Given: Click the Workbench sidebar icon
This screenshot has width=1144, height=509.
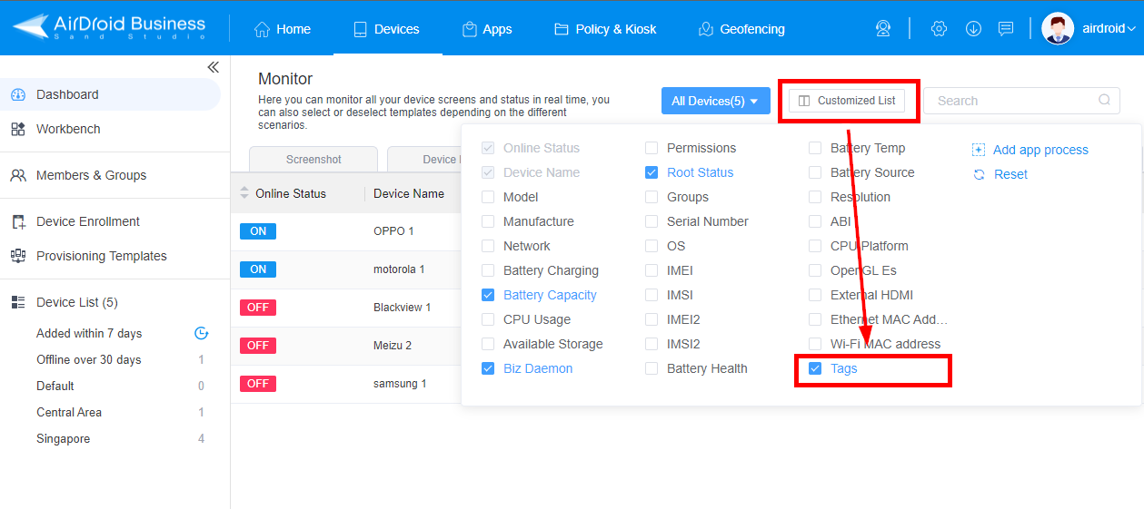Looking at the screenshot, I should [18, 129].
